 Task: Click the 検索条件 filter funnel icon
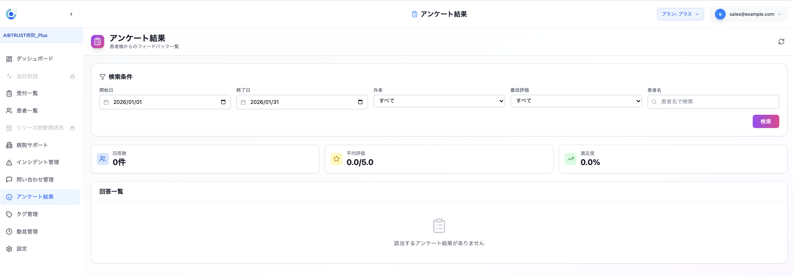click(103, 77)
